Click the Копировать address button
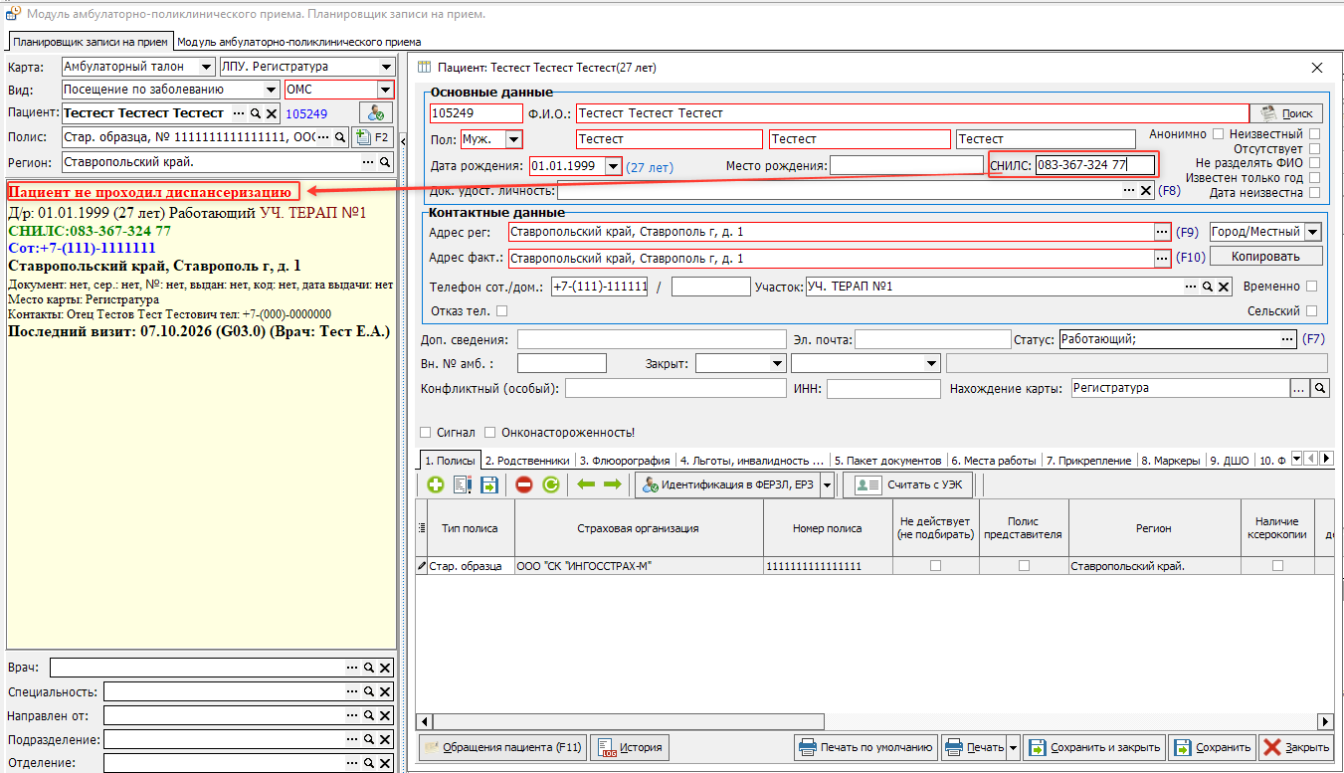1344x773 pixels. 1265,256
